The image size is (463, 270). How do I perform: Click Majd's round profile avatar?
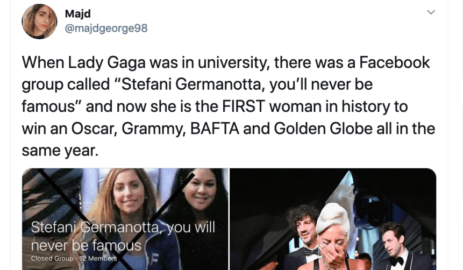[39, 22]
